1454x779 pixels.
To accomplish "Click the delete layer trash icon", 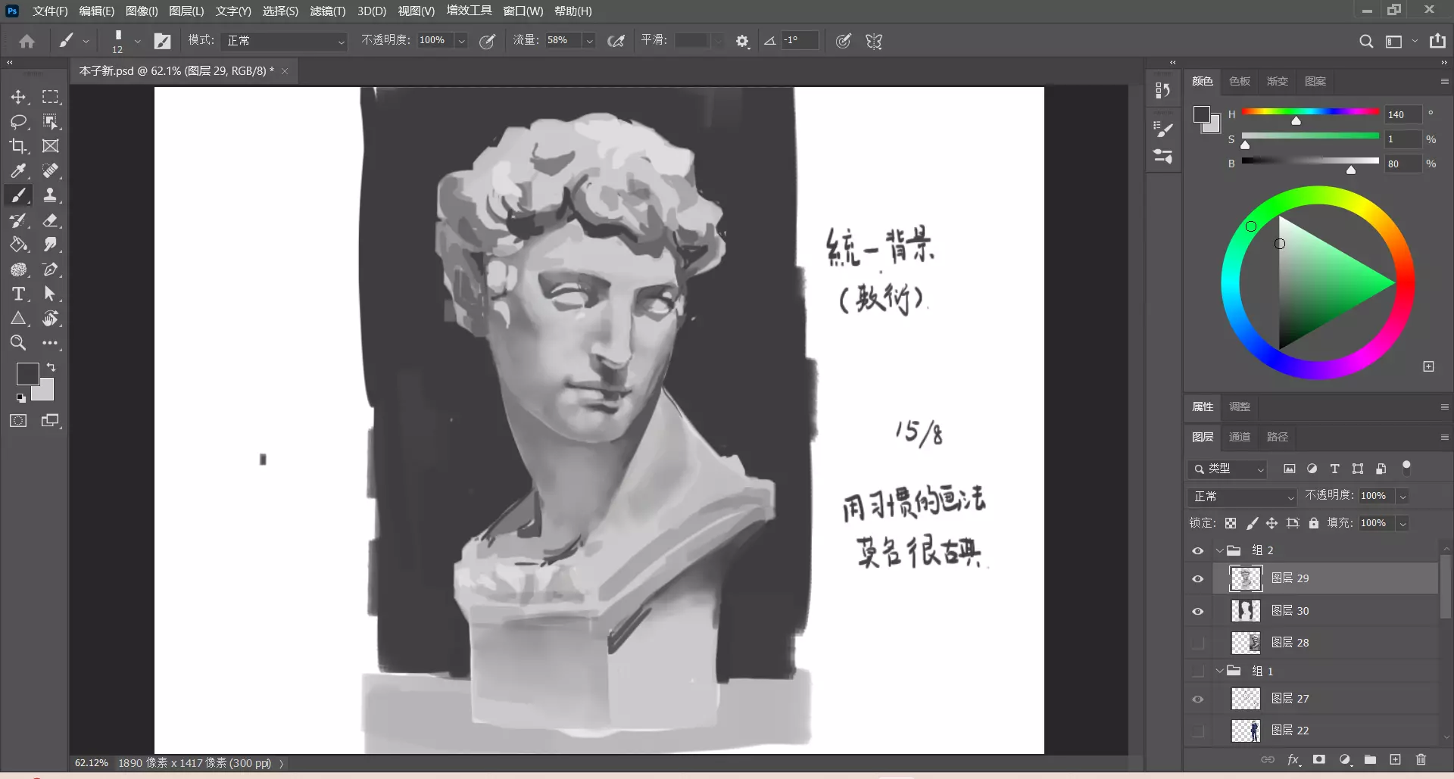I will pyautogui.click(x=1421, y=759).
